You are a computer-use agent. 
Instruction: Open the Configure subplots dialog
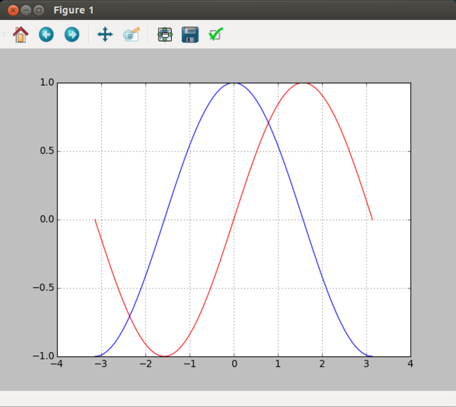click(165, 35)
